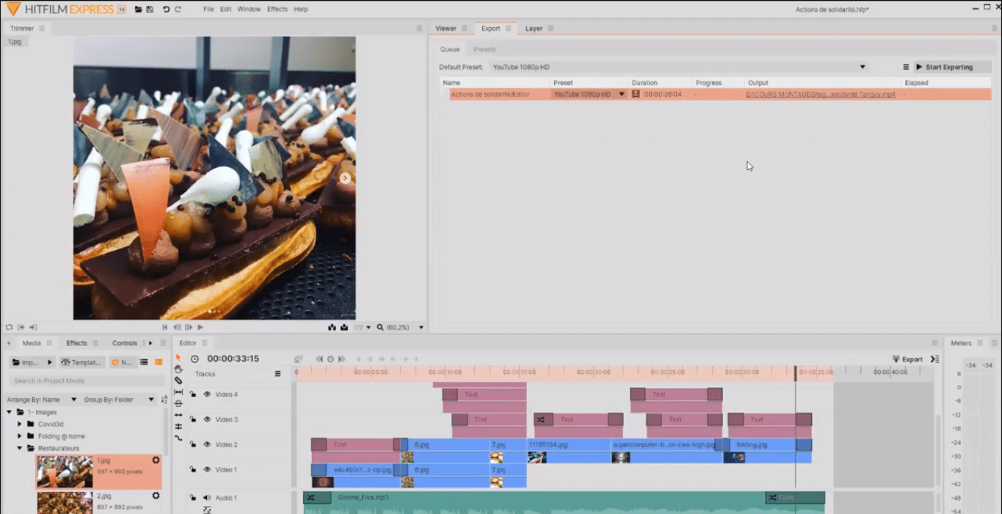This screenshot has width=1002, height=514.
Task: Switch media panel to thumbnail view
Action: [x=159, y=362]
